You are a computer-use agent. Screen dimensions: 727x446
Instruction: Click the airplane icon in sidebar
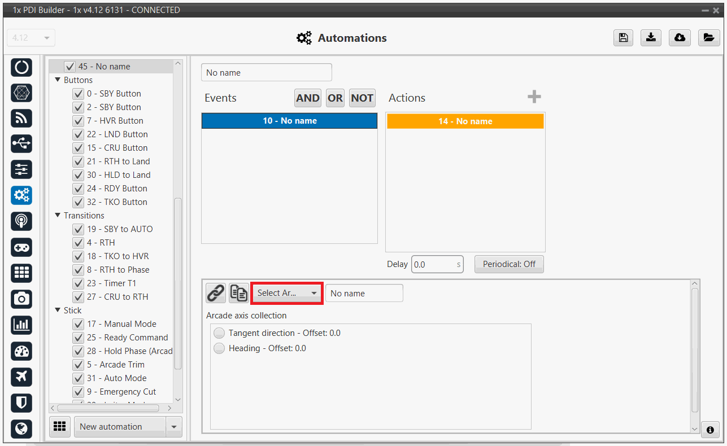21,377
